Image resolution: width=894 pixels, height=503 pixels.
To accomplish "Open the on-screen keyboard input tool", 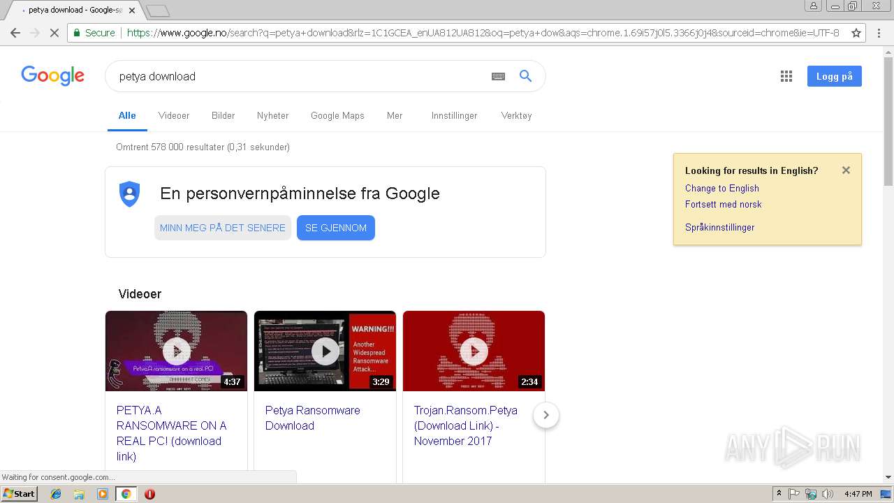I will (x=498, y=76).
